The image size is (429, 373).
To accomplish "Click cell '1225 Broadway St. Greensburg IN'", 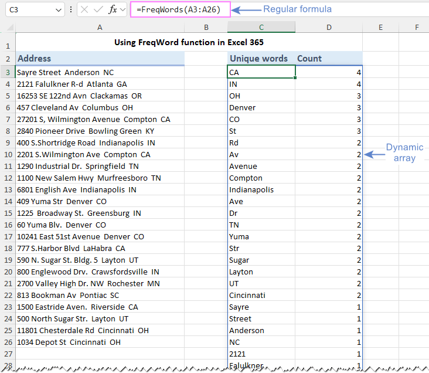I will [100, 213].
